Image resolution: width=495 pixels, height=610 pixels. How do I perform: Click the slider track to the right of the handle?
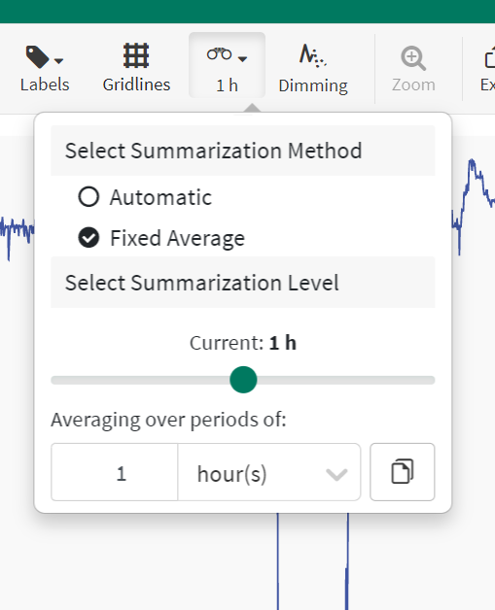pyautogui.click(x=346, y=380)
